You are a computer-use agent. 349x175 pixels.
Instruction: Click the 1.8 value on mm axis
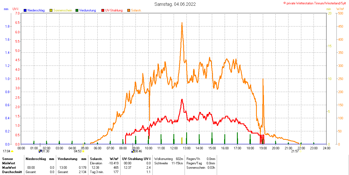coord(7,26)
